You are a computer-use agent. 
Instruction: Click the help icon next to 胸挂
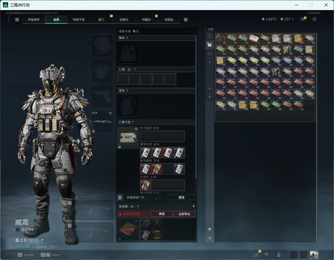(127, 38)
